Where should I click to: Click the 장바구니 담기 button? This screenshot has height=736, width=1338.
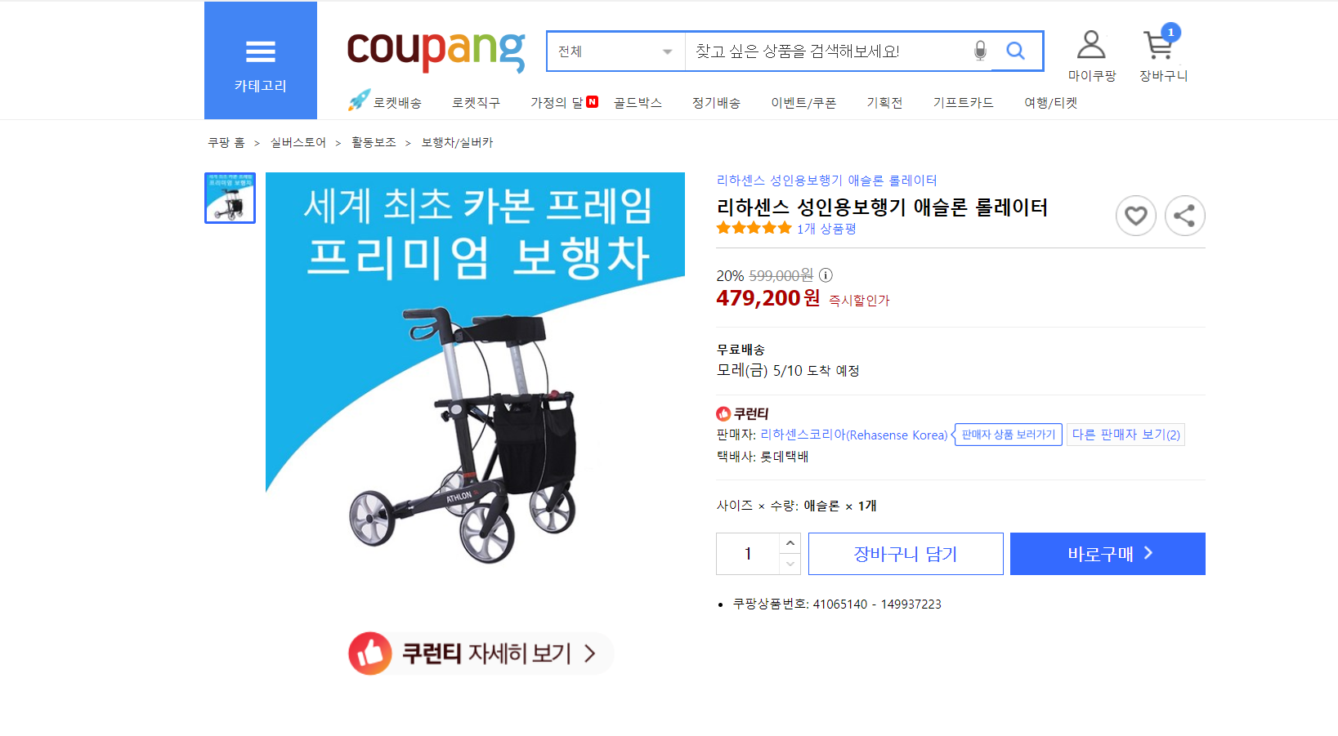pyautogui.click(x=905, y=554)
